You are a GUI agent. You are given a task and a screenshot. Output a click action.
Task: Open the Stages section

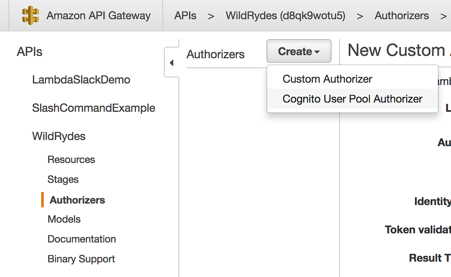click(x=63, y=179)
